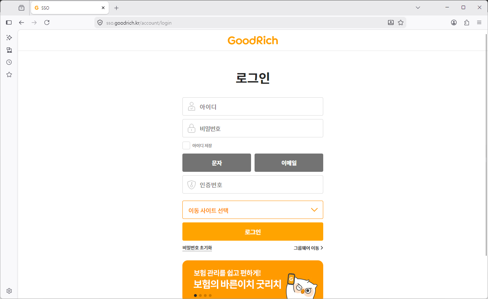Image resolution: width=488 pixels, height=299 pixels.
Task: Bookmark this page with the star icon
Action: (x=401, y=22)
